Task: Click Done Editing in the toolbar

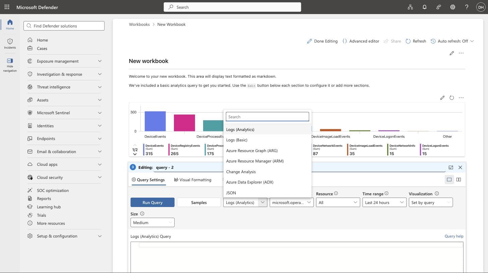Action: [322, 41]
